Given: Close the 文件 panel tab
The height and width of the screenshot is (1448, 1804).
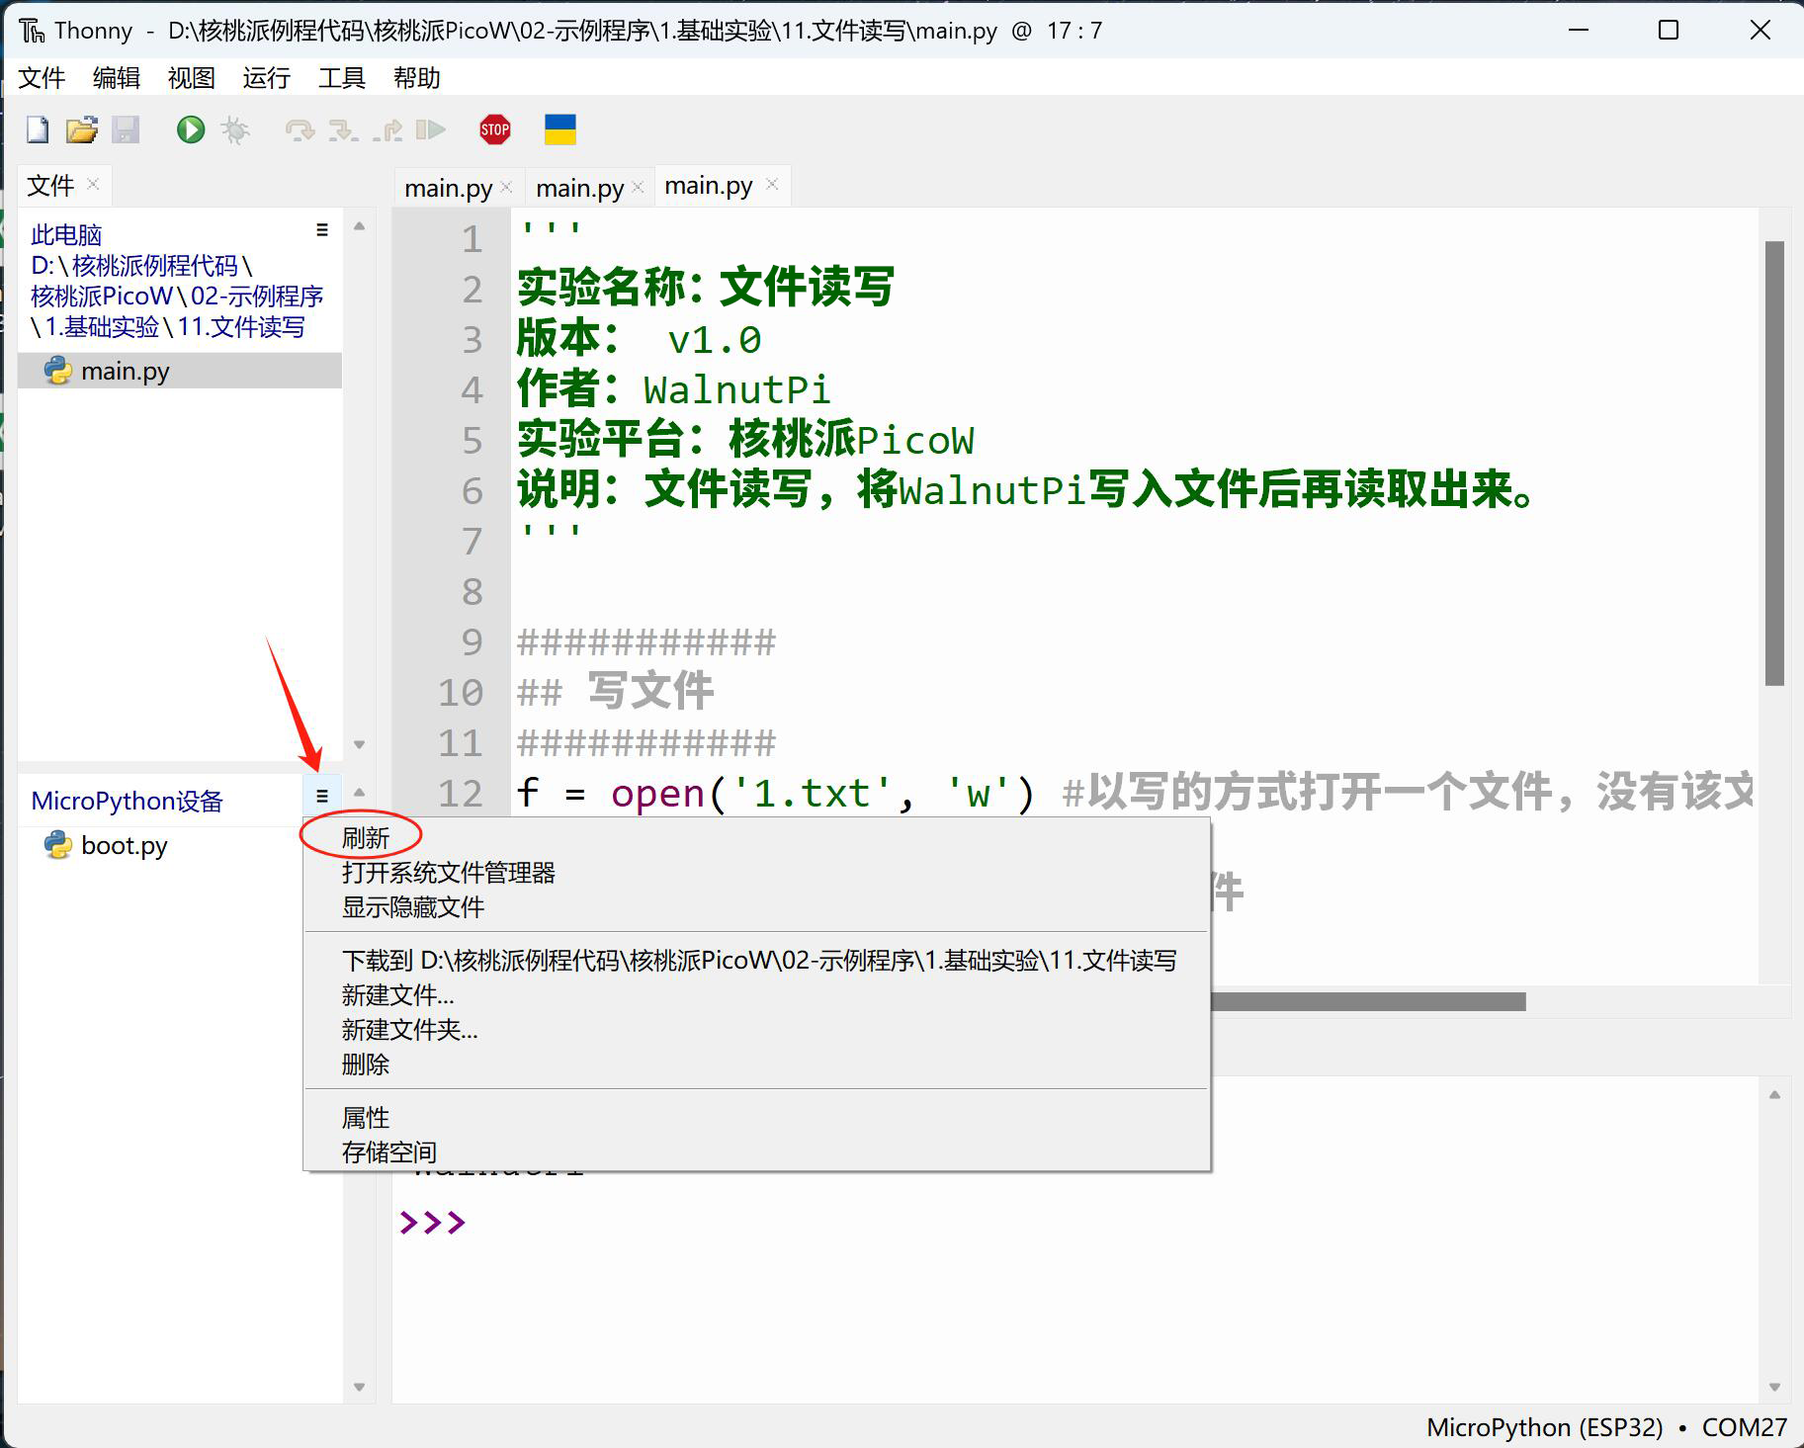Looking at the screenshot, I should coord(93,184).
